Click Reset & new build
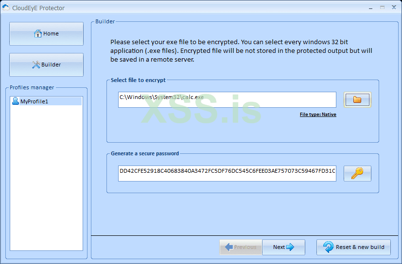Viewport: 402px width, 264px height. (x=353, y=247)
